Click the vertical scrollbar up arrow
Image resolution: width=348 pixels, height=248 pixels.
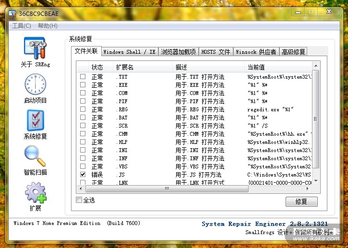(316, 66)
